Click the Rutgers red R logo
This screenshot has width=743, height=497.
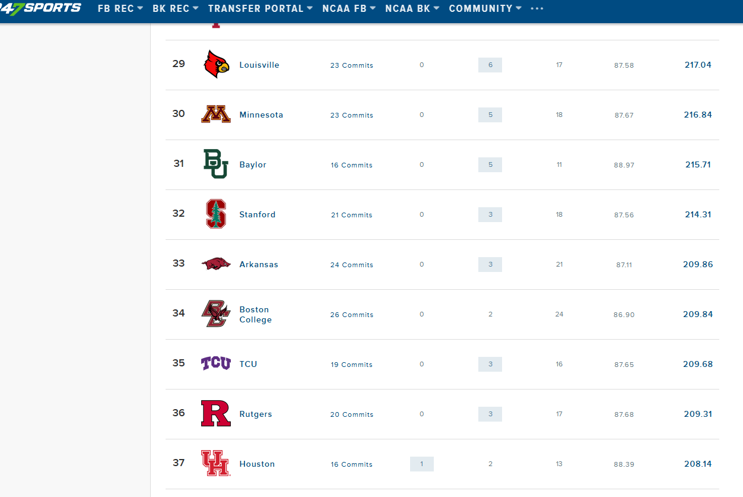(216, 414)
